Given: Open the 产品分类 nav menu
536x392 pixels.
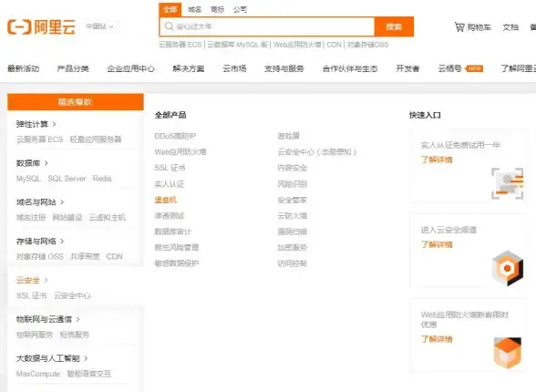Looking at the screenshot, I should (73, 68).
